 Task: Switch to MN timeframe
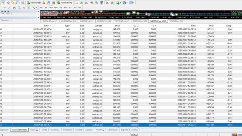pyautogui.click(x=80, y=8)
